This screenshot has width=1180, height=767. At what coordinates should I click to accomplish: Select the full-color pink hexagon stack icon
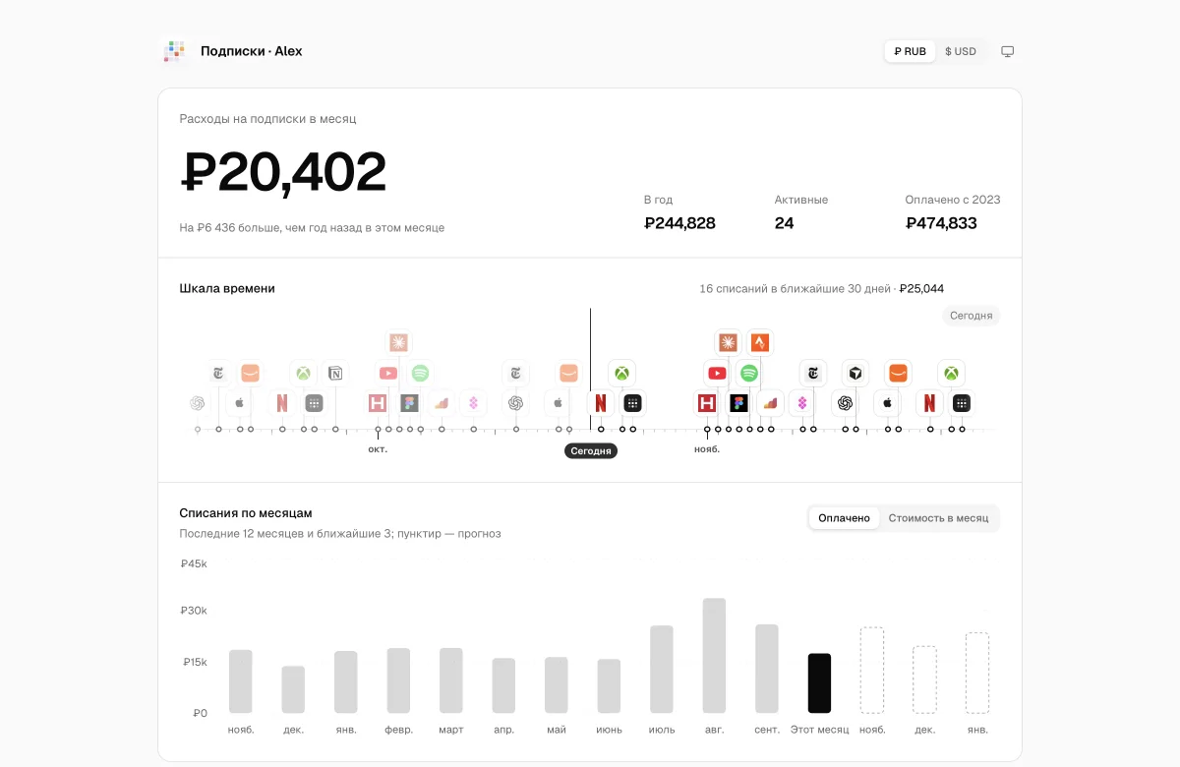802,403
